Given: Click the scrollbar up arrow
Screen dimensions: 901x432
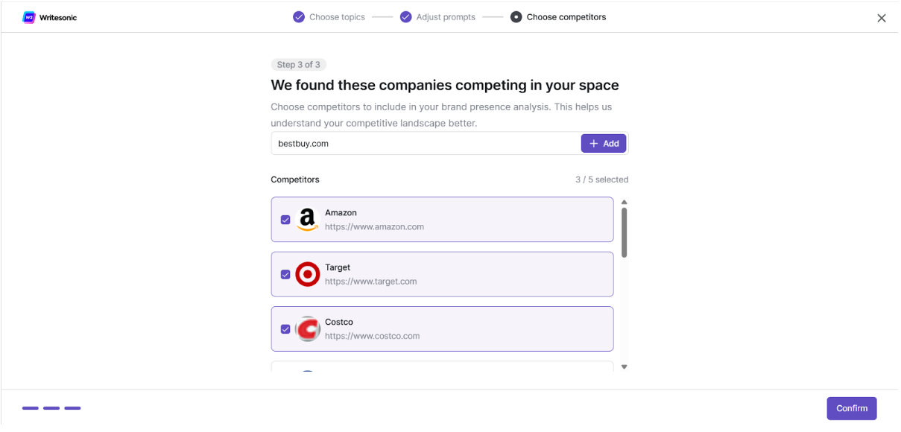Looking at the screenshot, I should pyautogui.click(x=624, y=202).
